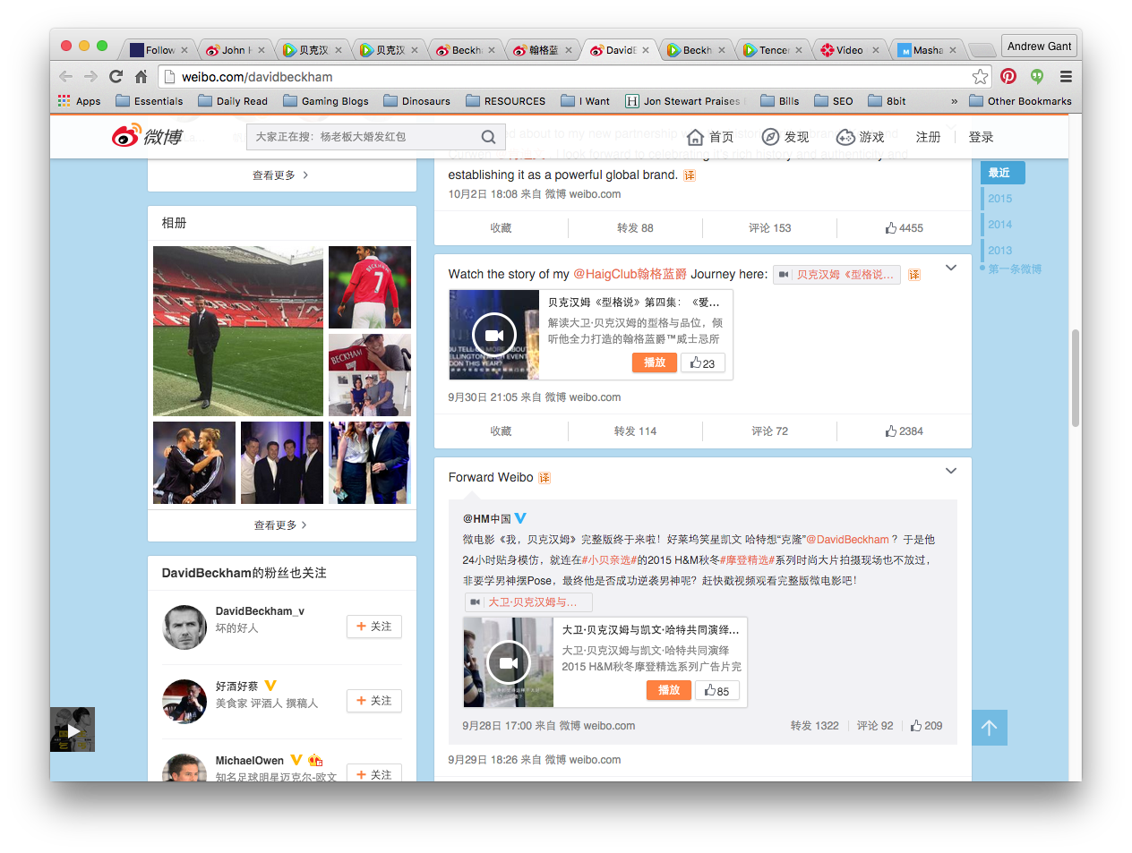1132x853 pixels.
Task: Reload the page with refresh icon
Action: click(x=116, y=76)
